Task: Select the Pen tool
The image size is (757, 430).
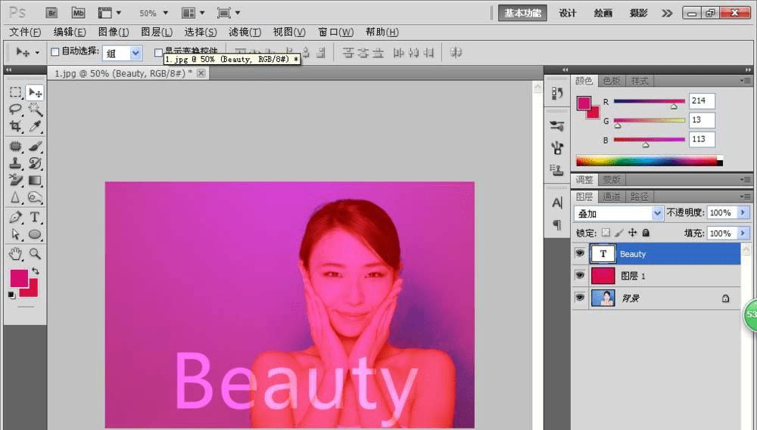Action: [x=15, y=217]
